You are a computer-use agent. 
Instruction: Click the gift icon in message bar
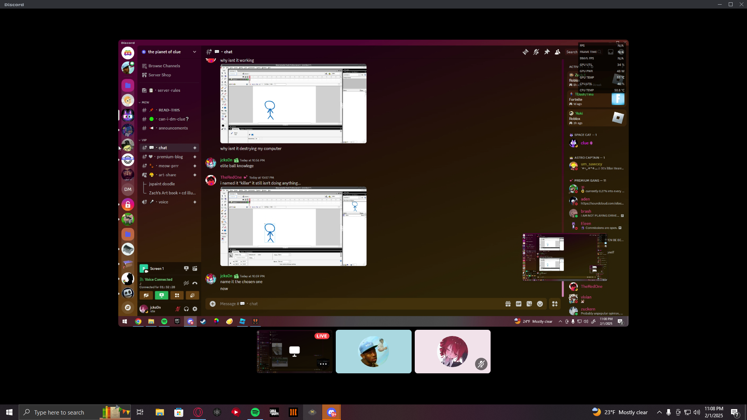[x=508, y=304]
